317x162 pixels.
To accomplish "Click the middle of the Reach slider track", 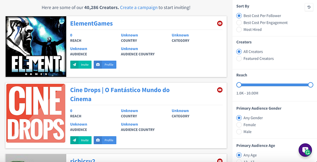I will coord(275,85).
